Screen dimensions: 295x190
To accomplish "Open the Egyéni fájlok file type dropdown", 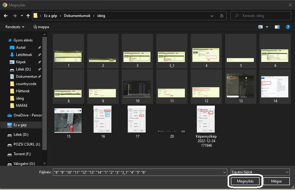I will tap(260, 172).
